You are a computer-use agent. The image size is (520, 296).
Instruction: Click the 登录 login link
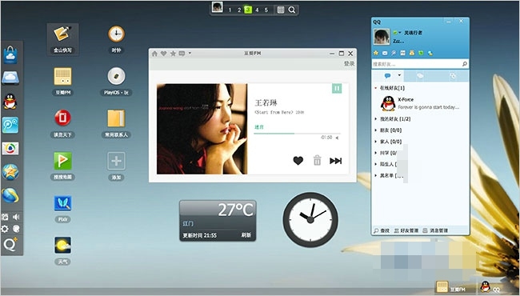(349, 63)
